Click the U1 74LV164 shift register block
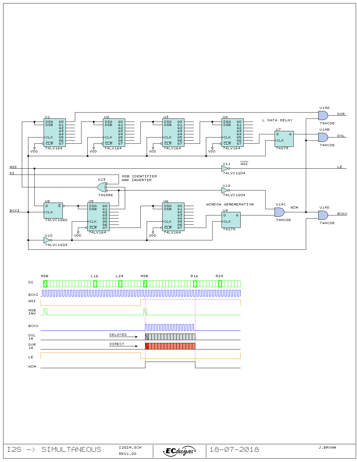 (x=55, y=132)
